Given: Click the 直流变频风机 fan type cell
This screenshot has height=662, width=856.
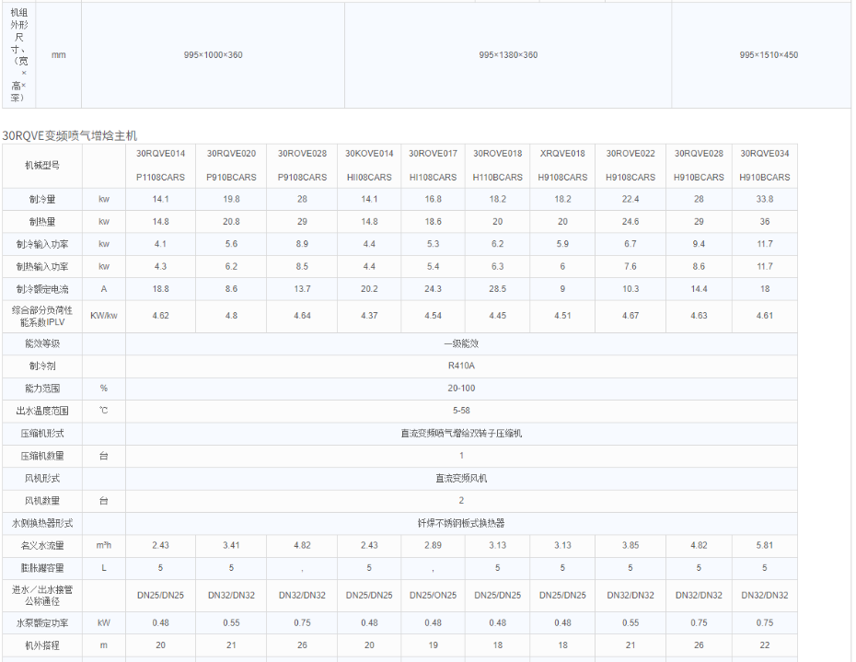Looking at the screenshot, I should click(462, 478).
